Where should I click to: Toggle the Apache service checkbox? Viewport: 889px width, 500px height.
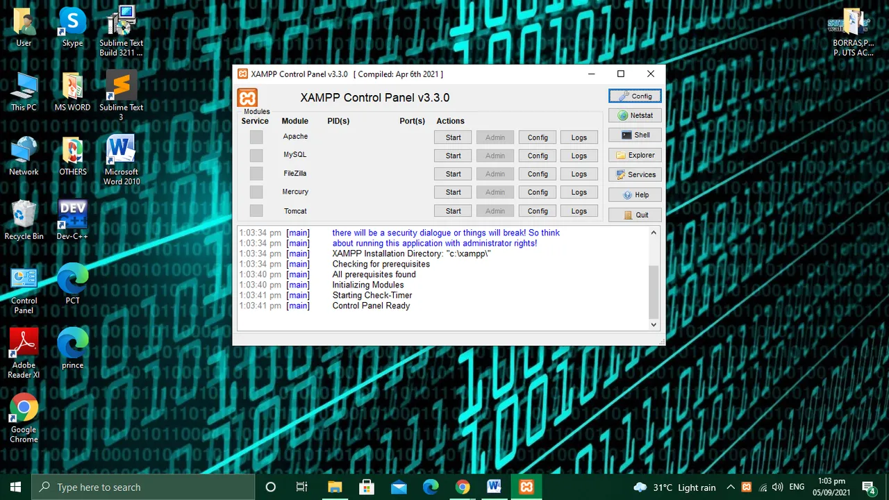tap(256, 137)
